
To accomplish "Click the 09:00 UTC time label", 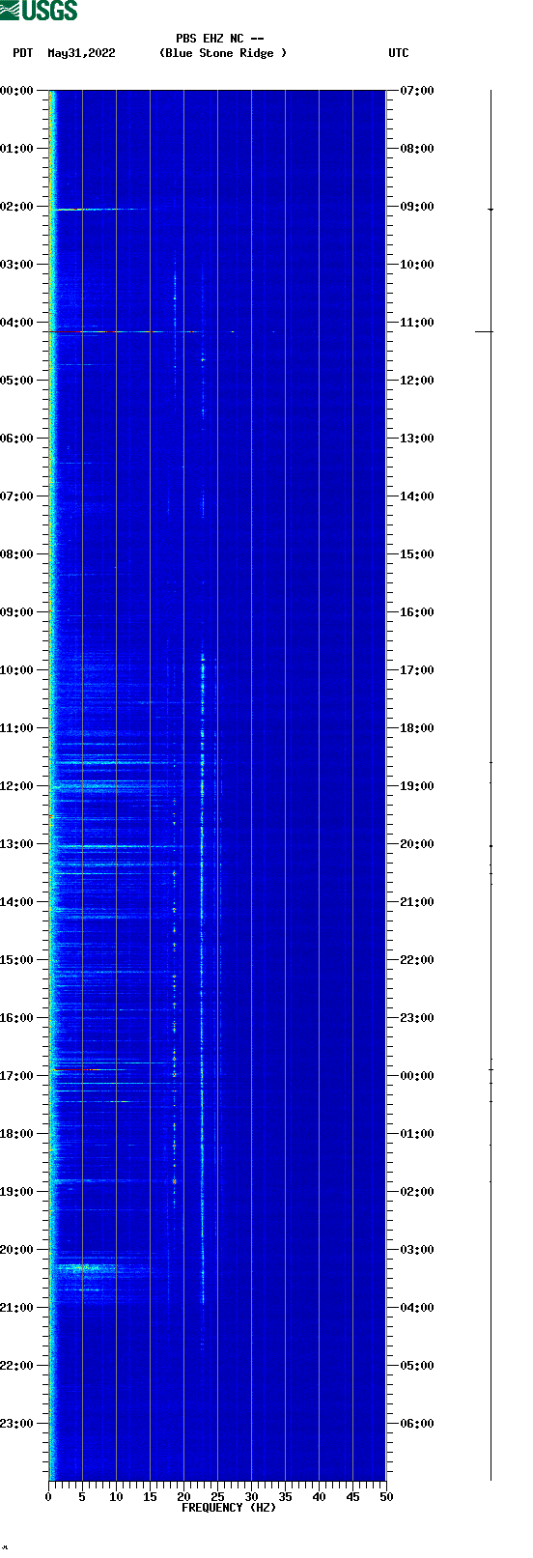I will [417, 207].
